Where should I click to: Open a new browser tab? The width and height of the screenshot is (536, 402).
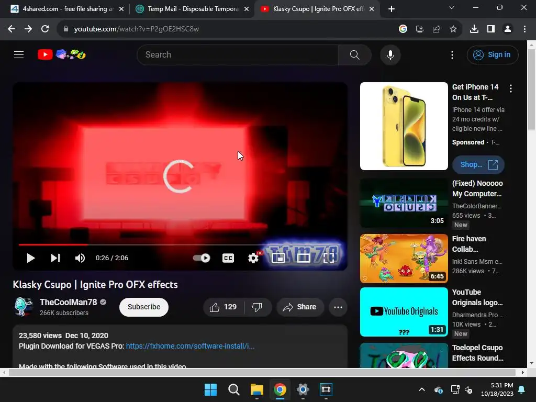pos(392,9)
